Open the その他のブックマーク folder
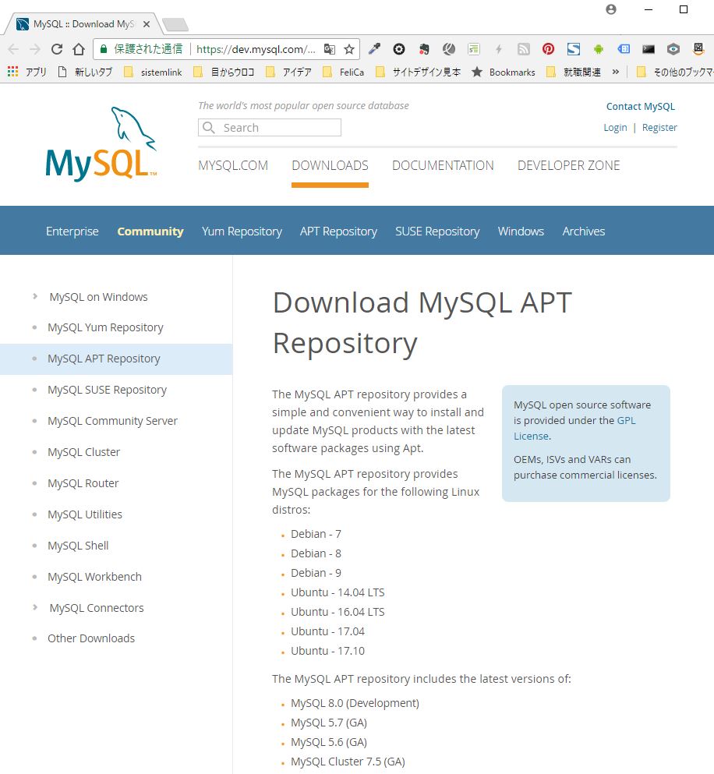 pyautogui.click(x=674, y=72)
